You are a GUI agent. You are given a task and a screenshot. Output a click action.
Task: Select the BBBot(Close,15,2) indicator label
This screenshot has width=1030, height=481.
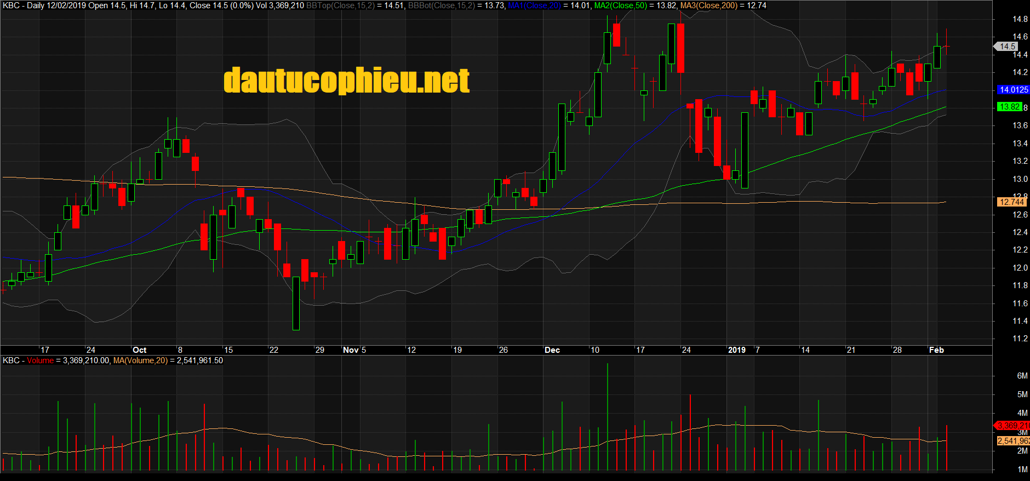[x=441, y=5]
